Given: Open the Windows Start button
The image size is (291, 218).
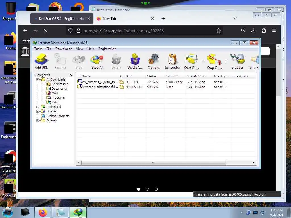Looking at the screenshot, I should (8, 212).
